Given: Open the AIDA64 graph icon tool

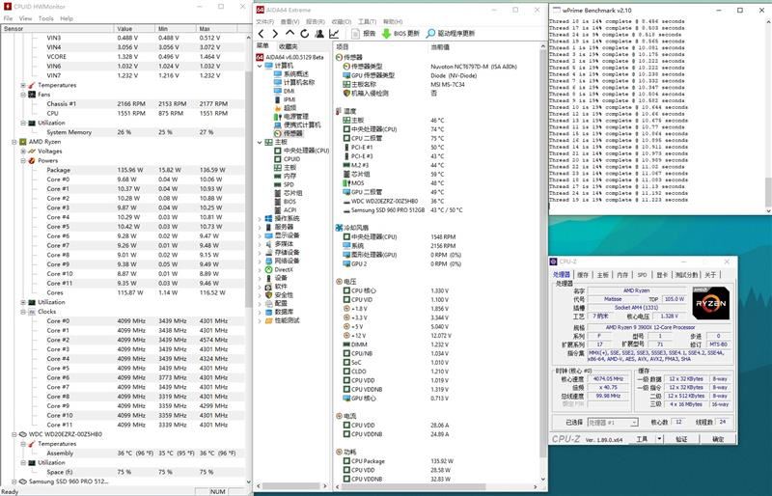Looking at the screenshot, I should click(x=334, y=34).
